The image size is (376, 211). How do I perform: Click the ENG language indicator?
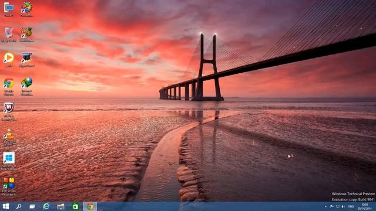coord(351,206)
